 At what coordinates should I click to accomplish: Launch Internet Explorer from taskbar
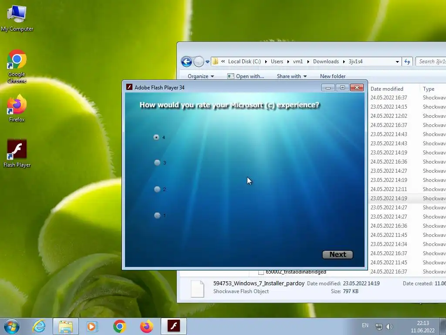click(x=39, y=326)
